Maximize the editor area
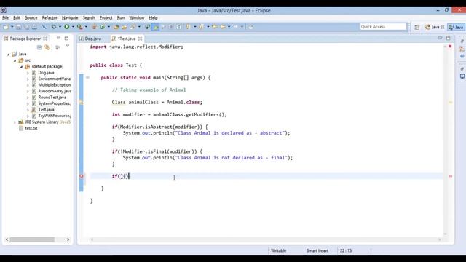This screenshot has height=262, width=466. click(x=449, y=39)
